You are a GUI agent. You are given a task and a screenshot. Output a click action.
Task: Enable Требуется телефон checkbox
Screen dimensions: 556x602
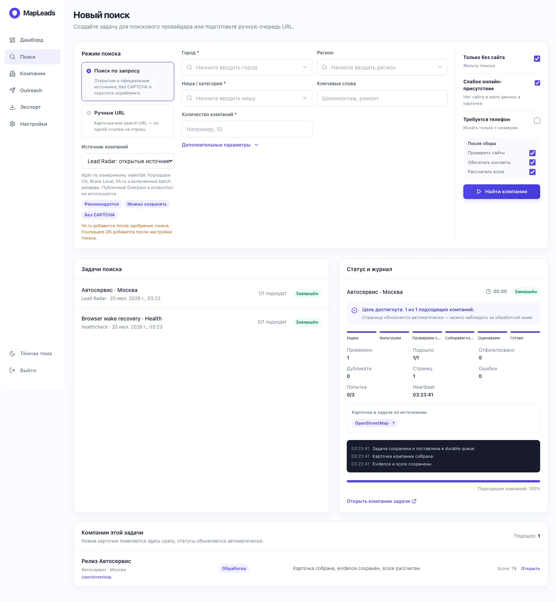coord(537,121)
